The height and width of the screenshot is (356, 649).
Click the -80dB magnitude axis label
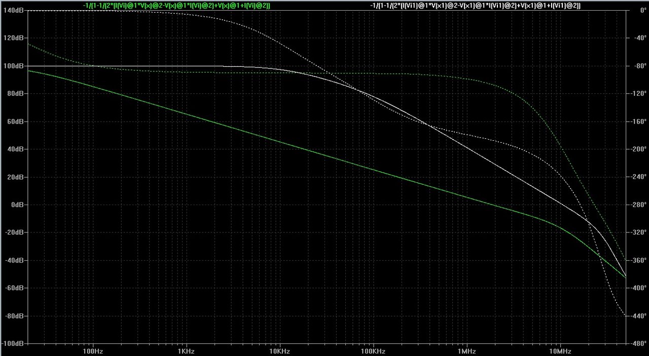(x=14, y=316)
